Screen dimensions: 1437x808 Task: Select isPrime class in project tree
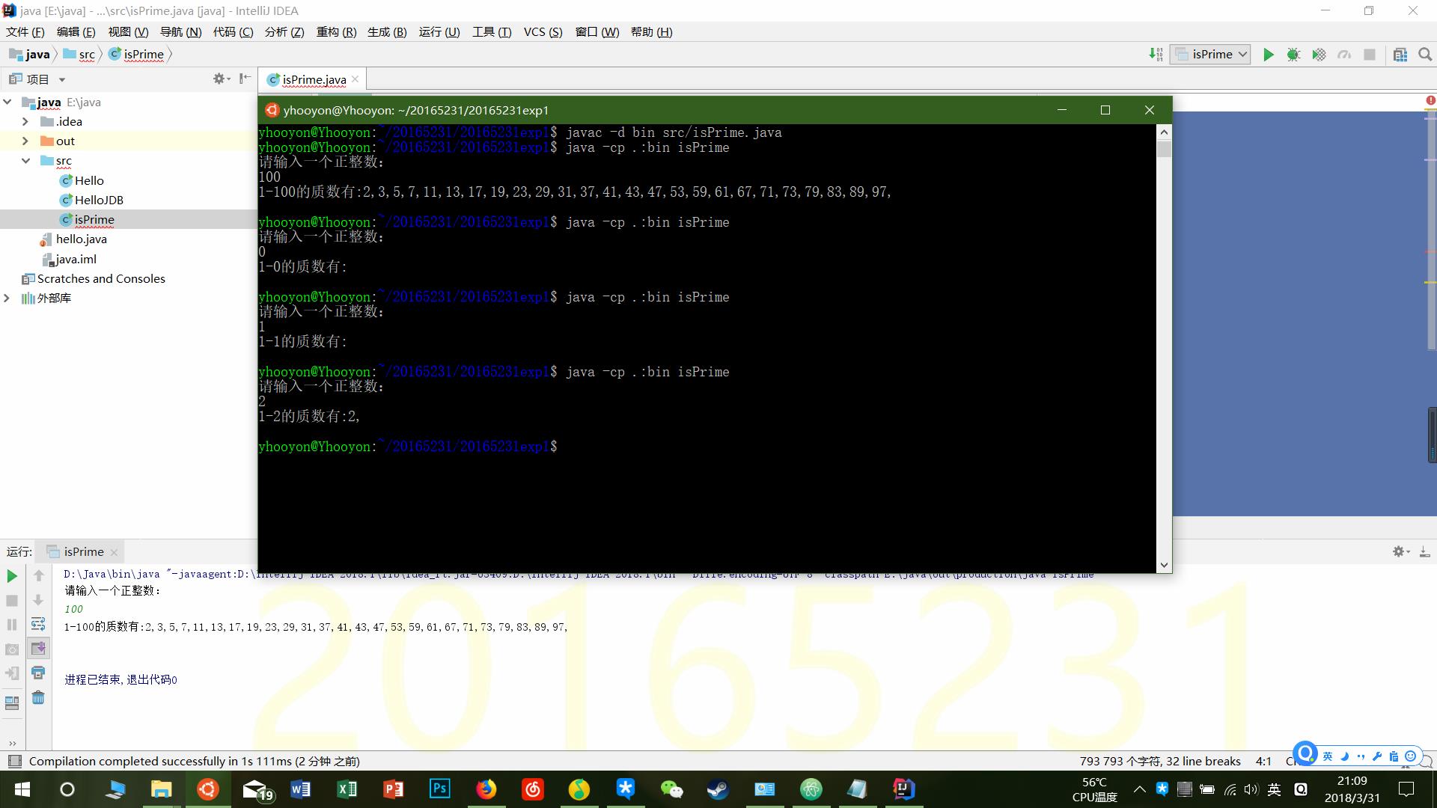pyautogui.click(x=94, y=220)
